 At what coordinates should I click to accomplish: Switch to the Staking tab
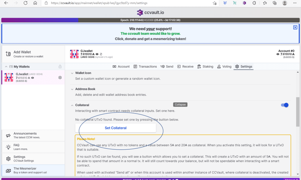[x=205, y=67]
